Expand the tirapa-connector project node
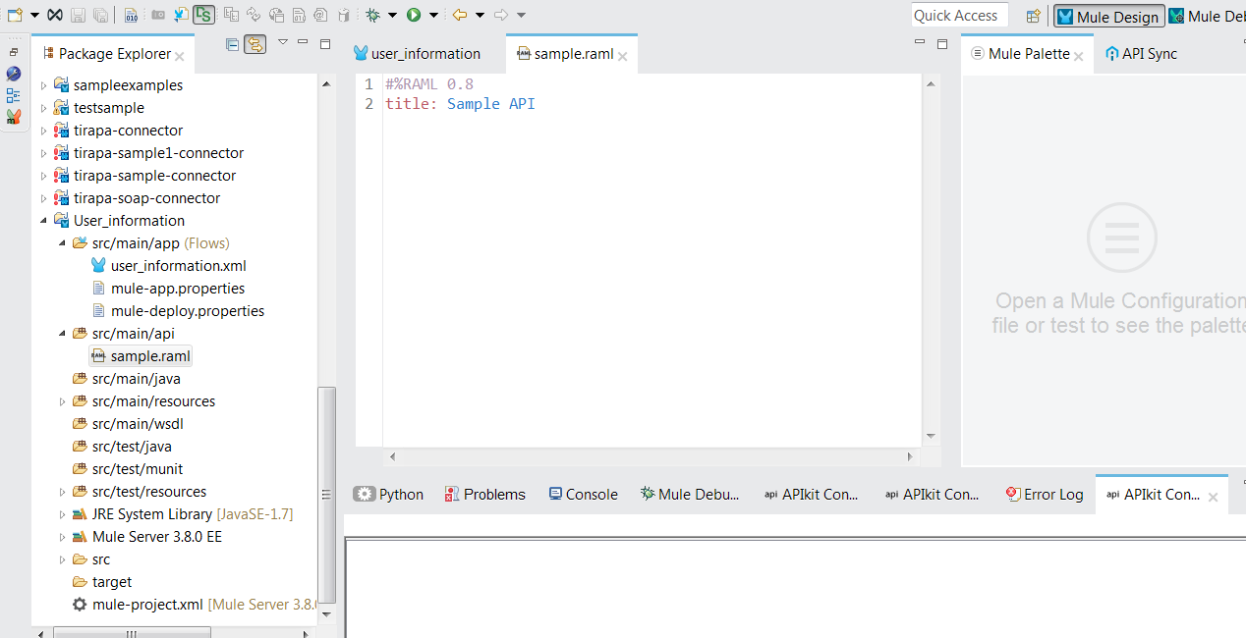This screenshot has width=1246, height=638. [43, 131]
